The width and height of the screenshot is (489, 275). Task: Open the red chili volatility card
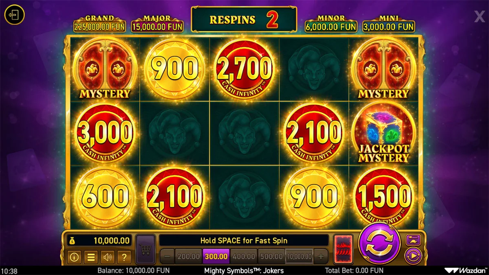[x=343, y=249]
